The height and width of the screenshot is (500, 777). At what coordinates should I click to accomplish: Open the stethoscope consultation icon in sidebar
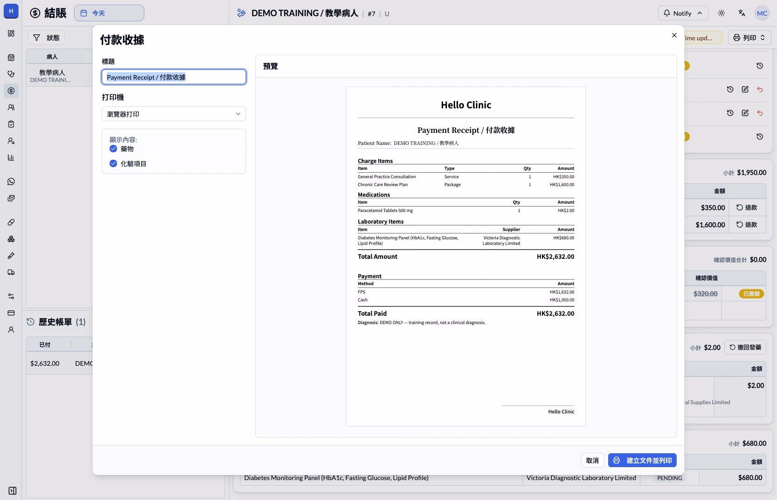[x=11, y=74]
